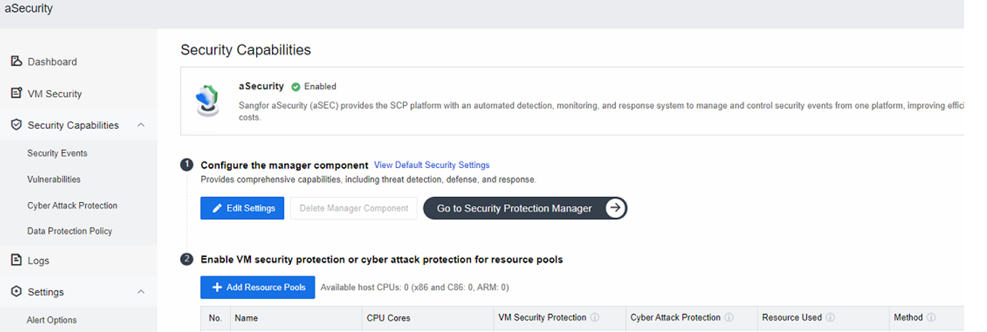The image size is (987, 332).
Task: Click the Method column info icon
Action: (931, 318)
